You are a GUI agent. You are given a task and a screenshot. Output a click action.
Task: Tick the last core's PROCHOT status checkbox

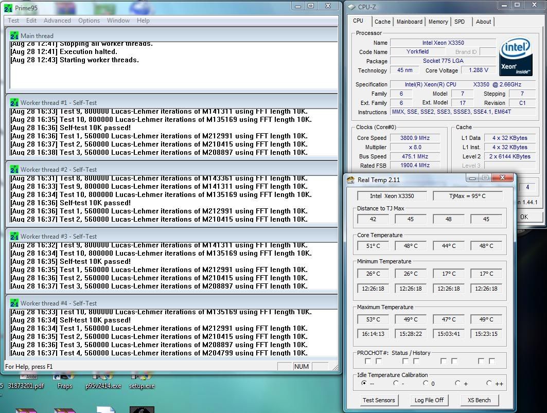[481, 361]
